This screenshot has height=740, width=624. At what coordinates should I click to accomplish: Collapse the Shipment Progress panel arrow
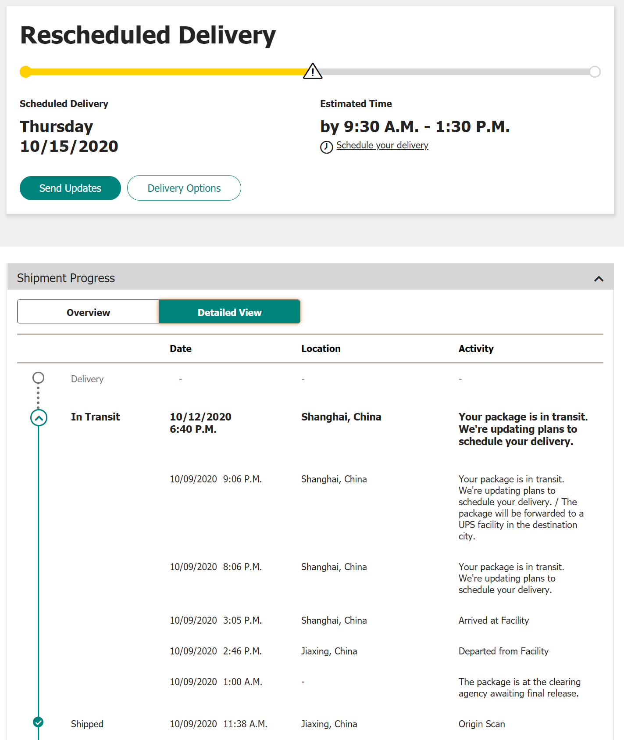599,279
